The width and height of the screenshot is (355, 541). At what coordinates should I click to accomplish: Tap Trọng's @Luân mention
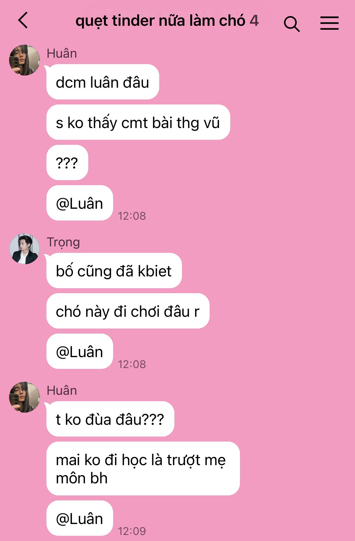(80, 351)
